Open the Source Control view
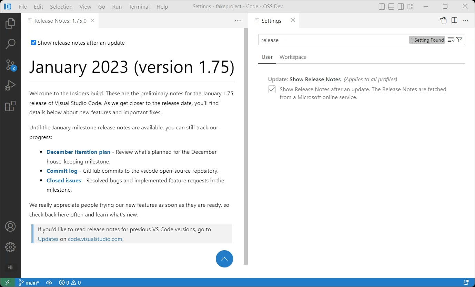The width and height of the screenshot is (475, 287). (x=10, y=65)
